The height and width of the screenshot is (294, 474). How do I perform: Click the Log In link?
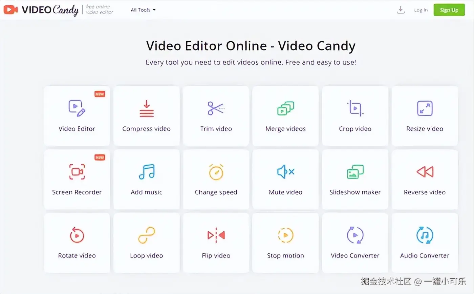421,10
